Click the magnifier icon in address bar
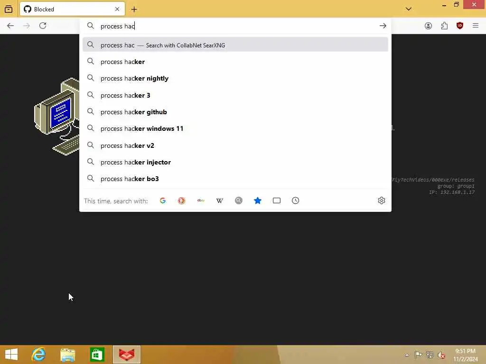 tap(91, 26)
